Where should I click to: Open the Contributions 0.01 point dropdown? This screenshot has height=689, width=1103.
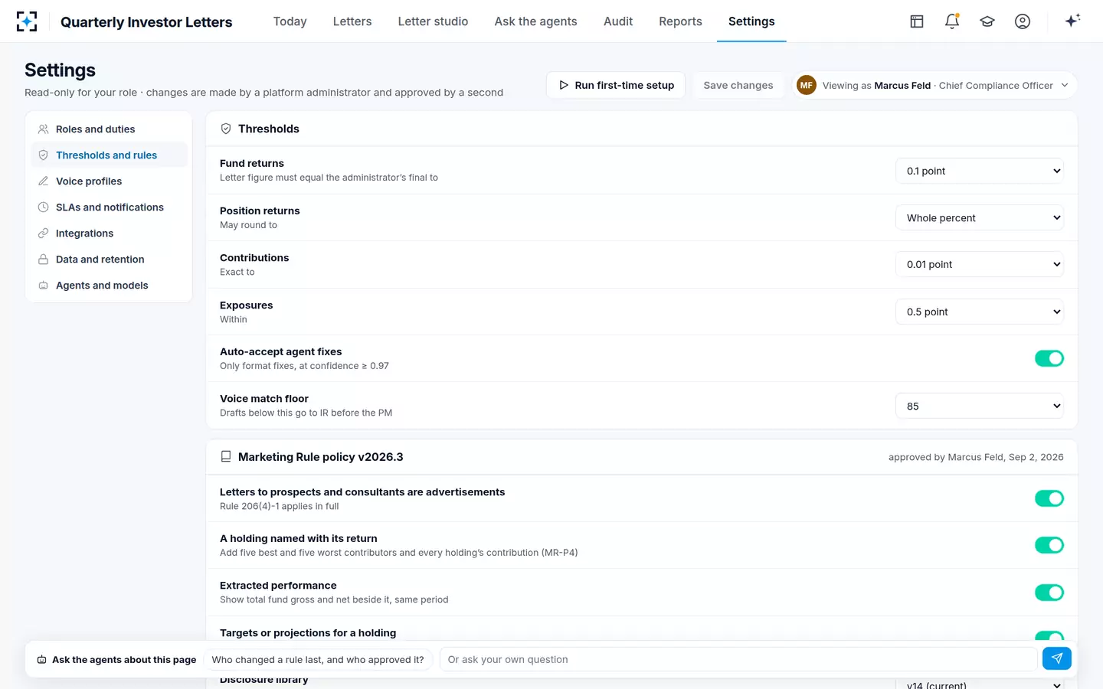pyautogui.click(x=980, y=264)
